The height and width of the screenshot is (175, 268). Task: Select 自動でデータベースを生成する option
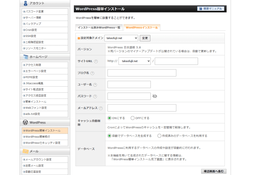pos(109,136)
